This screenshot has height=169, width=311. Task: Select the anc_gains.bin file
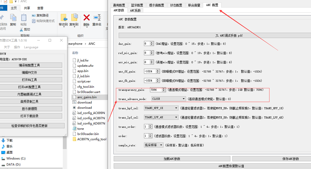pos(87,97)
